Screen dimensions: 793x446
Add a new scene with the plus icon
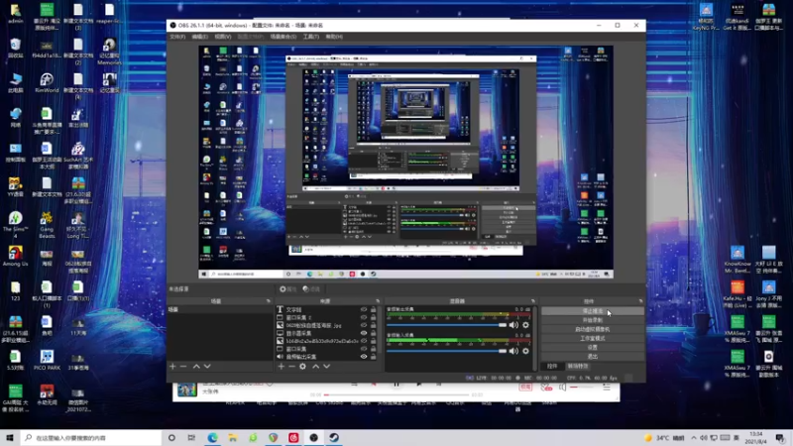pyautogui.click(x=172, y=366)
